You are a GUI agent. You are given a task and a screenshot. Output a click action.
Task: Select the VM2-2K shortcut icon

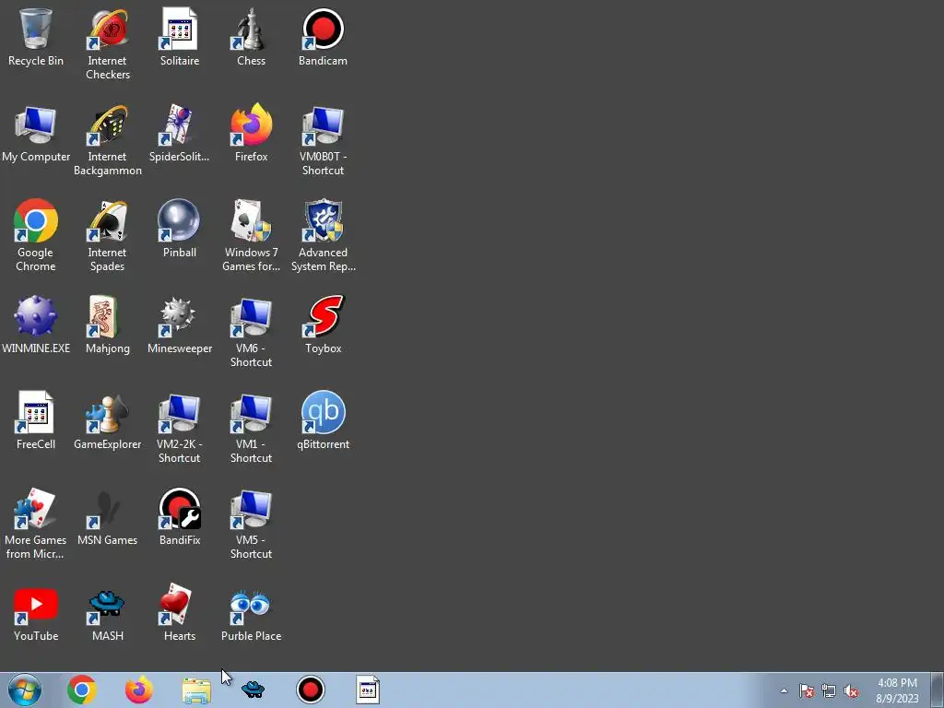click(180, 428)
